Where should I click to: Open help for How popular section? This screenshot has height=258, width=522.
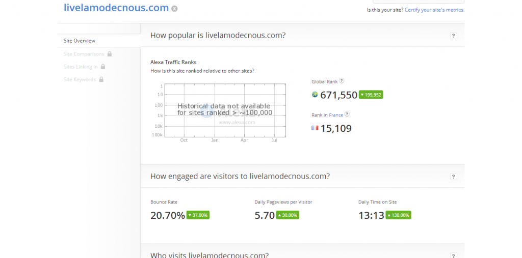point(453,36)
